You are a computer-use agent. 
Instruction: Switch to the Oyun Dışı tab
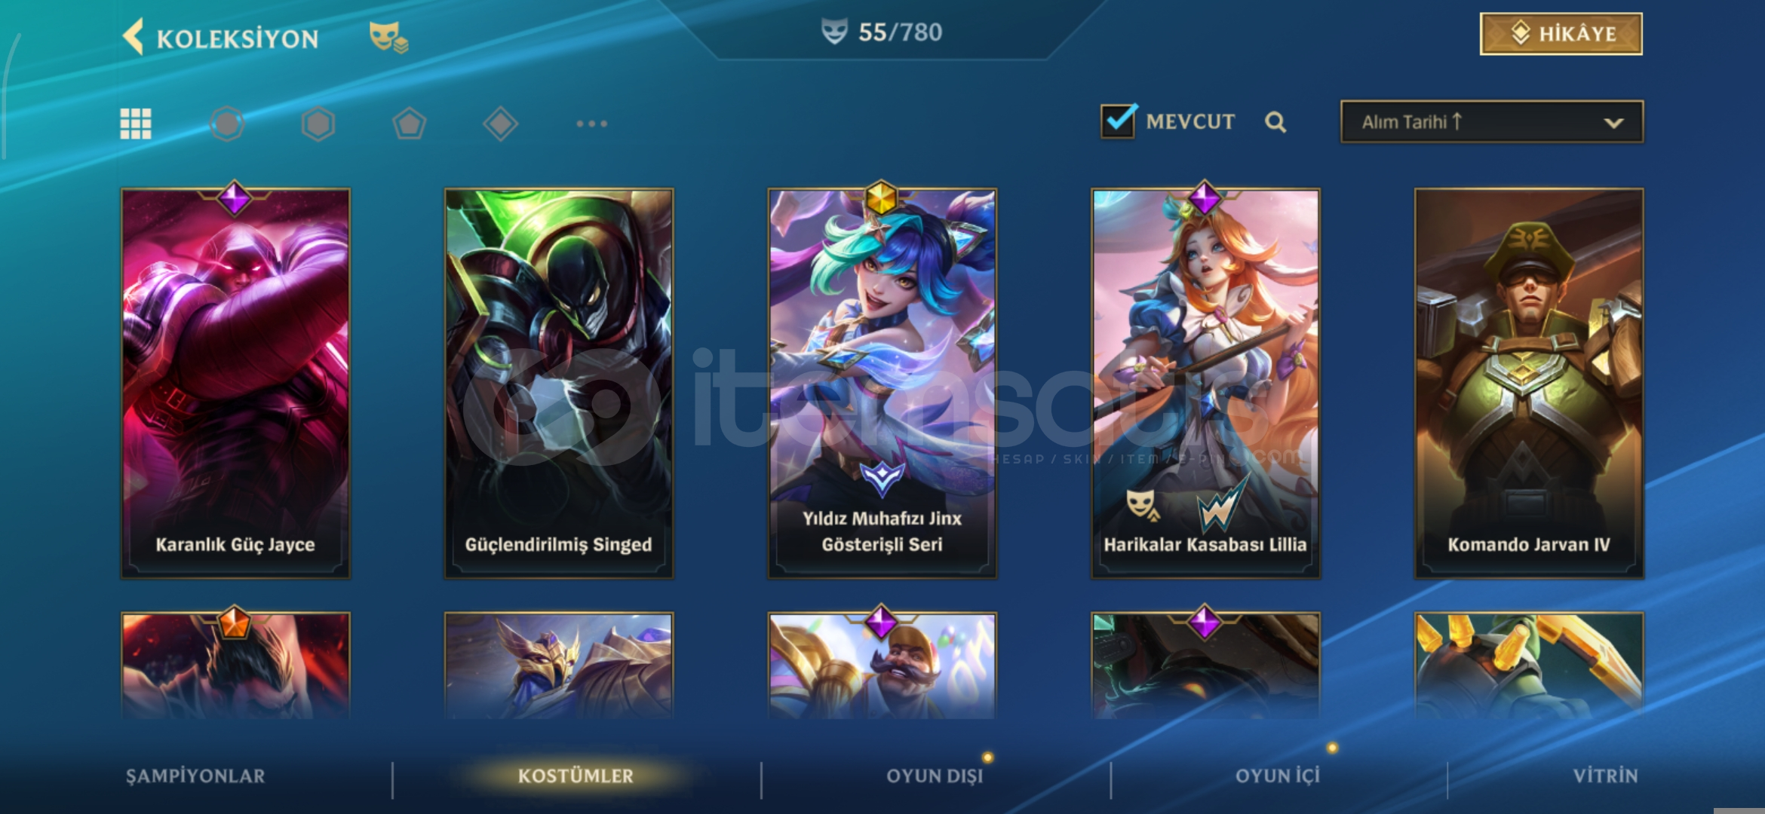pyautogui.click(x=935, y=776)
